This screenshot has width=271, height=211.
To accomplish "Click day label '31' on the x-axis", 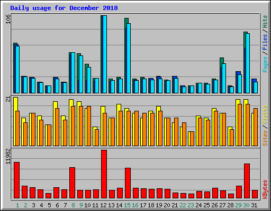I will 254,205.
